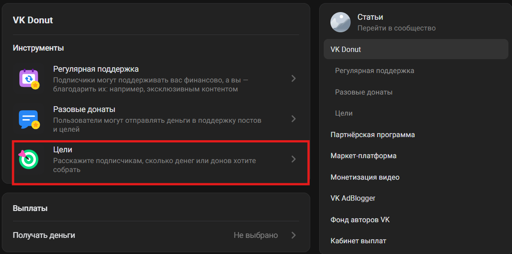Open Маркет-платформа in the sidebar
Screen dimensions: 512x254
pos(363,156)
